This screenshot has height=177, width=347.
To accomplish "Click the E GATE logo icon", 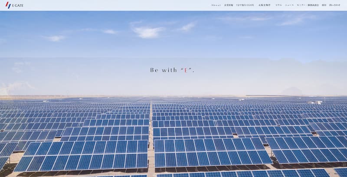I will click(8, 5).
